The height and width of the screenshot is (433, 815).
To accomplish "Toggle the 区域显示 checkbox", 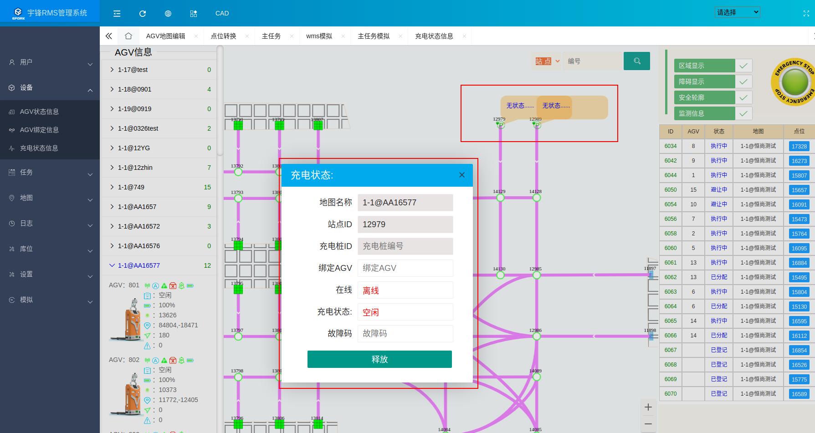I will (743, 66).
